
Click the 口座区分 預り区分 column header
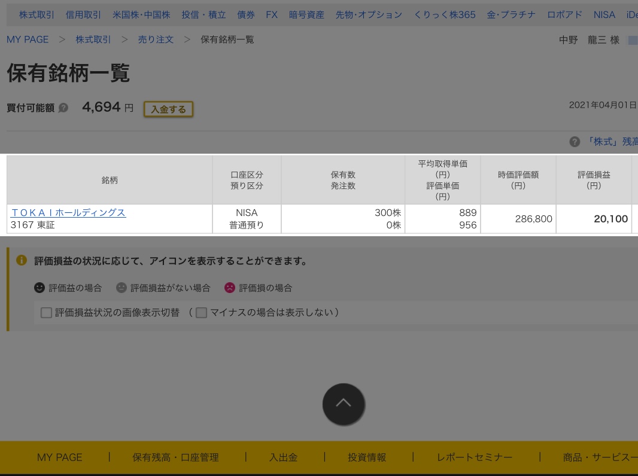click(247, 180)
